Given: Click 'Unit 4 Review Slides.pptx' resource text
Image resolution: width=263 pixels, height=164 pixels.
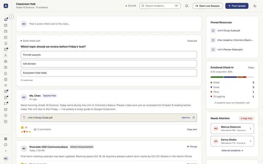Looking at the screenshot, I should (x=230, y=50).
